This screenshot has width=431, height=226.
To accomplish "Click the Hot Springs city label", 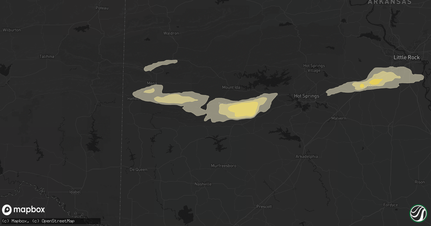I will (x=306, y=96).
